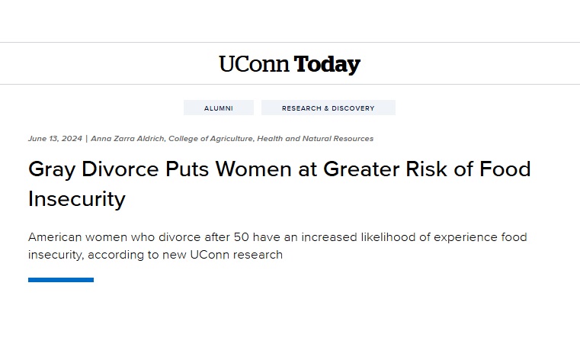Click the summary line starting American women
The width and height of the screenshot is (580, 344).
(277, 237)
